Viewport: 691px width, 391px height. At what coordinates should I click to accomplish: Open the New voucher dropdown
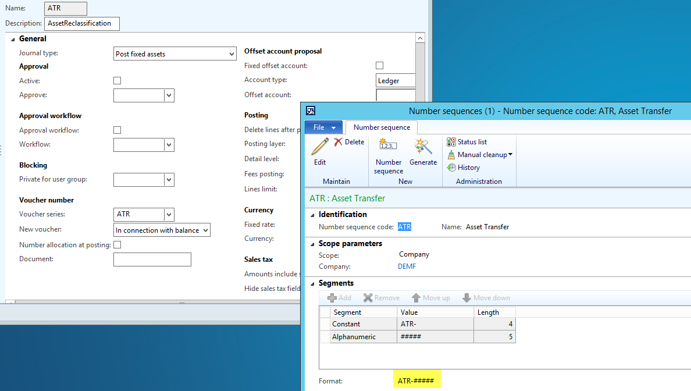(x=205, y=230)
